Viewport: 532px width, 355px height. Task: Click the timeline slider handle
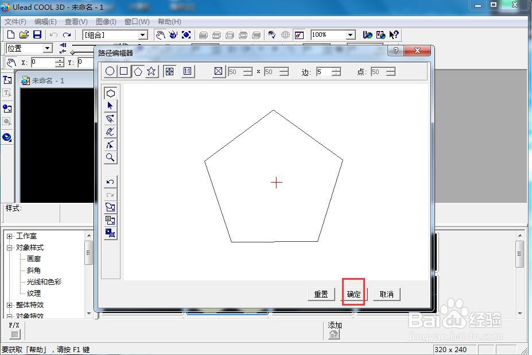pyautogui.click(x=73, y=52)
